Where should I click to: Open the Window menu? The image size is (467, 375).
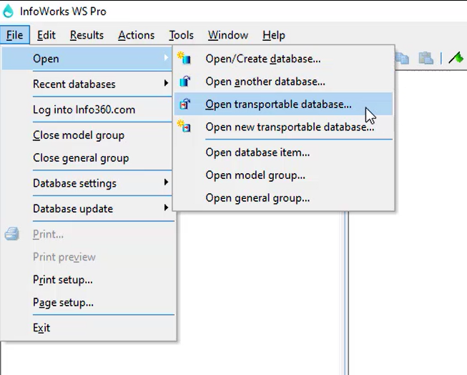[x=228, y=35]
